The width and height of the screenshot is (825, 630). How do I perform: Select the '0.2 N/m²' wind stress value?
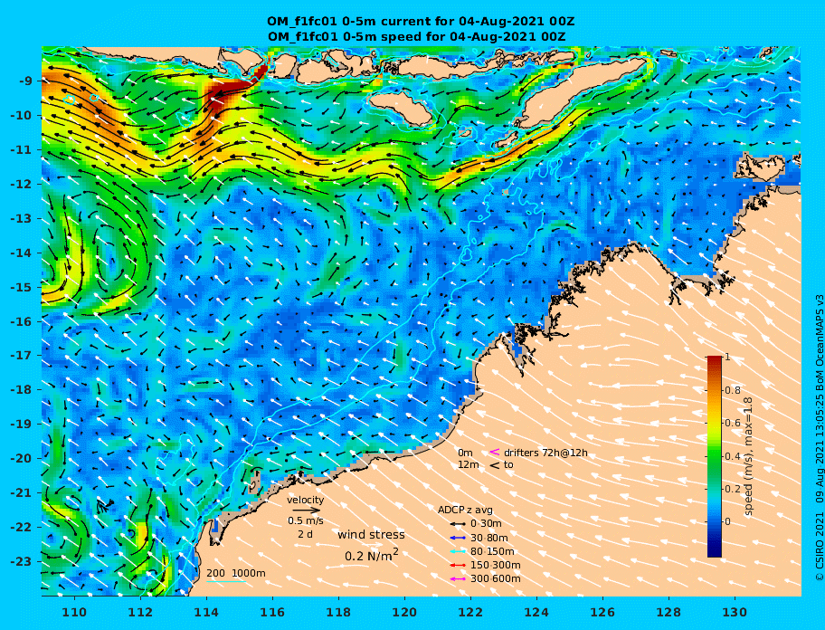pos(372,555)
